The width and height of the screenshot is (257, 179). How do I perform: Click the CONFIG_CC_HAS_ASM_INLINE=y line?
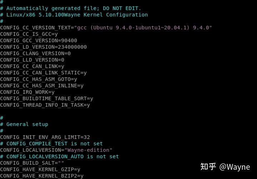(42, 86)
